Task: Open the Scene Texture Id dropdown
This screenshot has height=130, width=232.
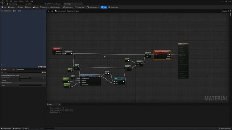Action: pos(25,78)
